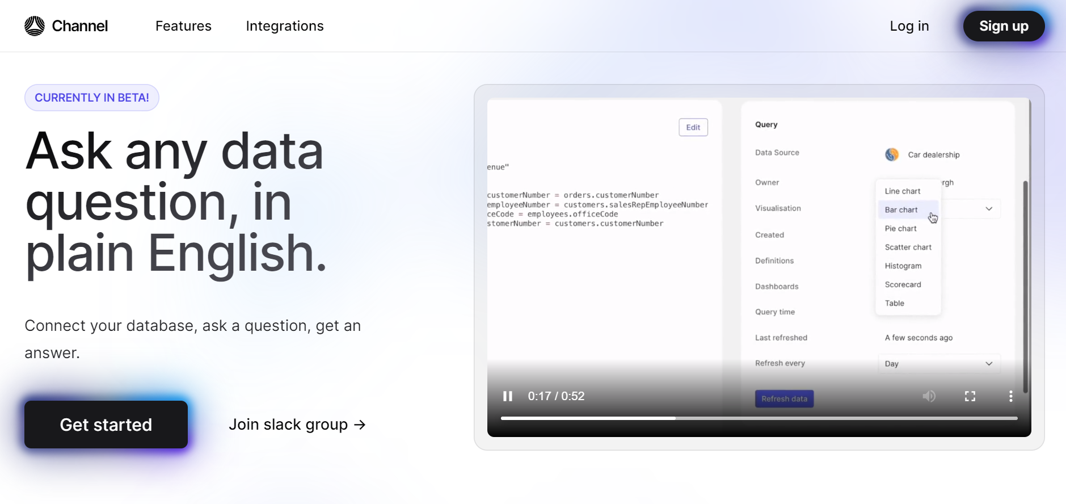Open the video more options menu
This screenshot has width=1066, height=504.
pos(1010,396)
